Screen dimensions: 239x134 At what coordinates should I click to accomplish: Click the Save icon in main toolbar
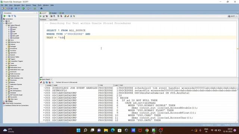8,8
